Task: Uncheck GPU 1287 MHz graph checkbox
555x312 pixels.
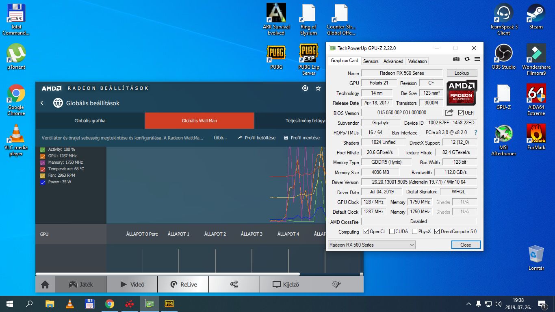Action: (43, 156)
